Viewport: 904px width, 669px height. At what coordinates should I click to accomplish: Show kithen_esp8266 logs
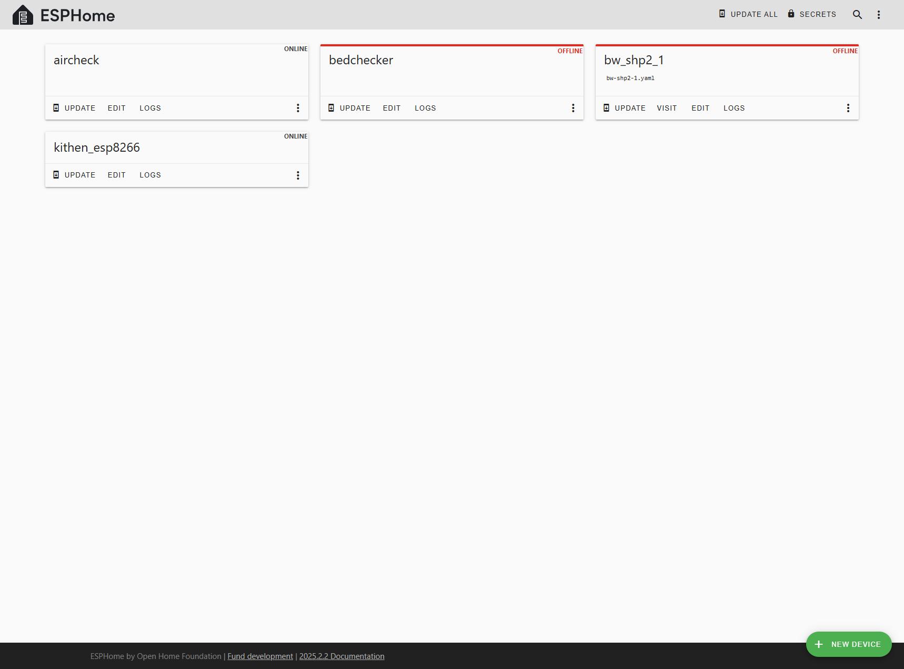[150, 175]
